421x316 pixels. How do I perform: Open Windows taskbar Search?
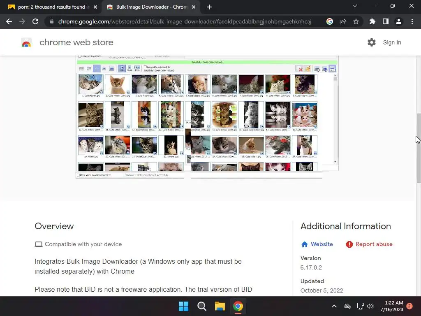tap(201, 306)
